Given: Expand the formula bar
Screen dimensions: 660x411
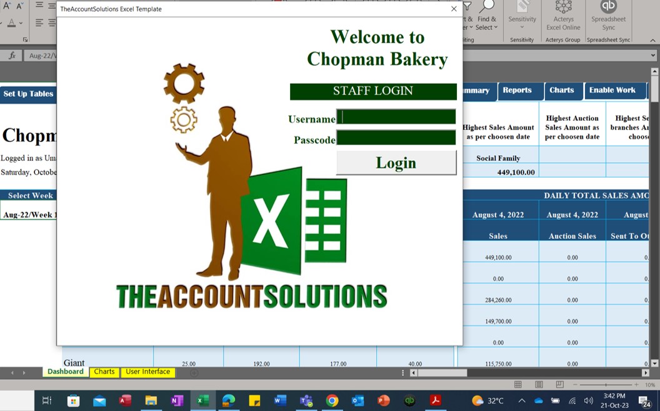Looking at the screenshot, I should coord(653,55).
